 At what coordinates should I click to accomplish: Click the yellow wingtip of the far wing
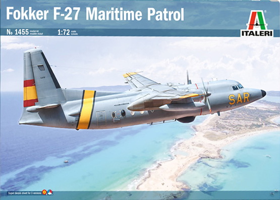(x=130, y=74)
